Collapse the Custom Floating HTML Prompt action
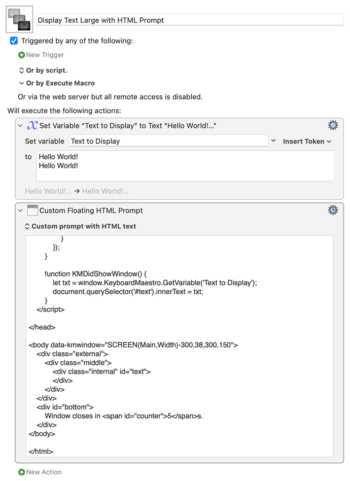 pyautogui.click(x=20, y=211)
